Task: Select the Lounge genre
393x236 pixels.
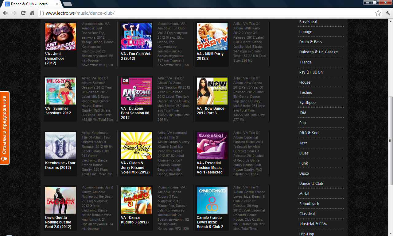Action: coord(306,32)
